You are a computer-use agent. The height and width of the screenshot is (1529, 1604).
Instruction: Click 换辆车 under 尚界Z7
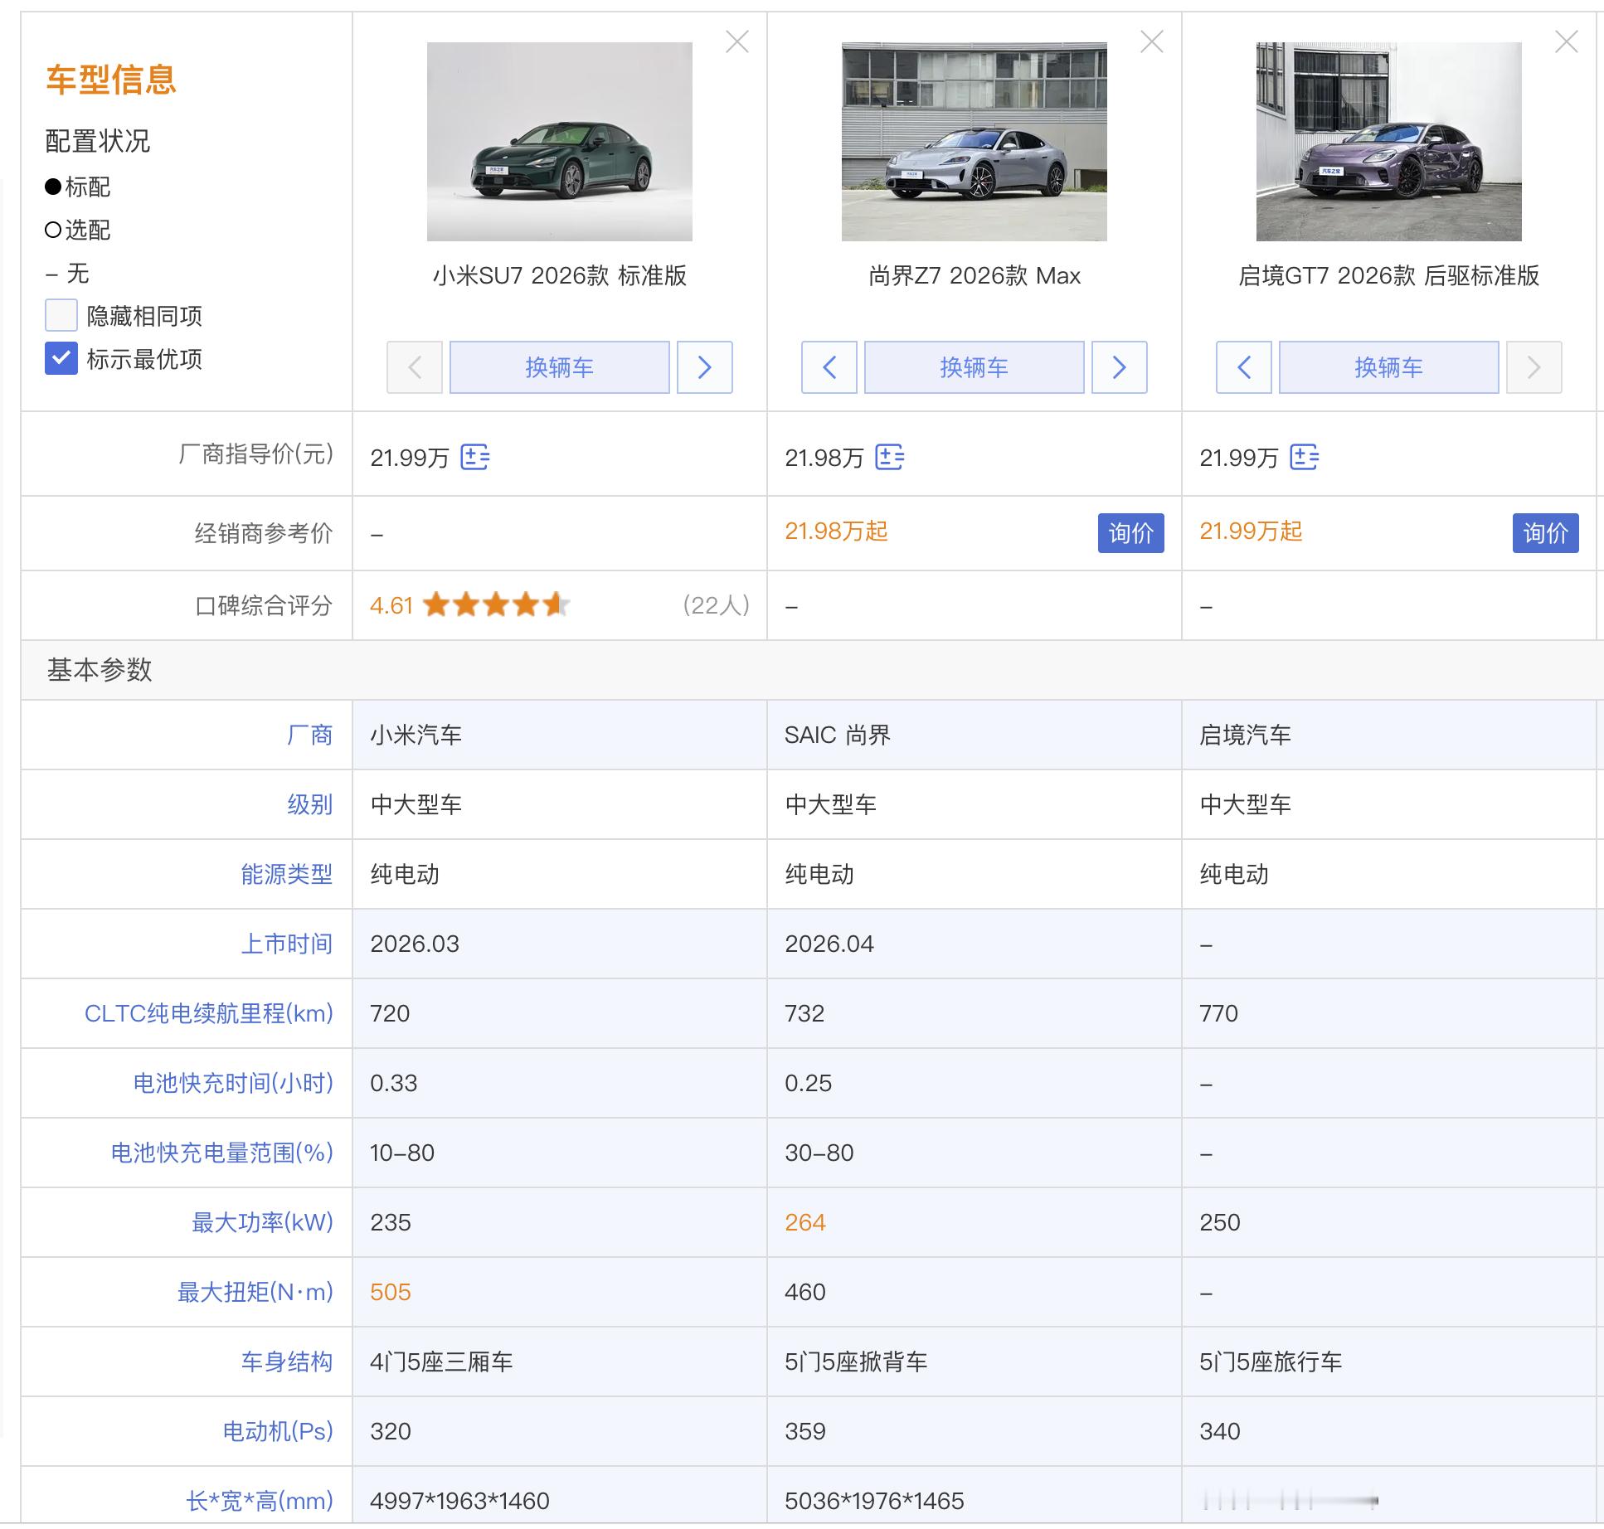tap(975, 367)
